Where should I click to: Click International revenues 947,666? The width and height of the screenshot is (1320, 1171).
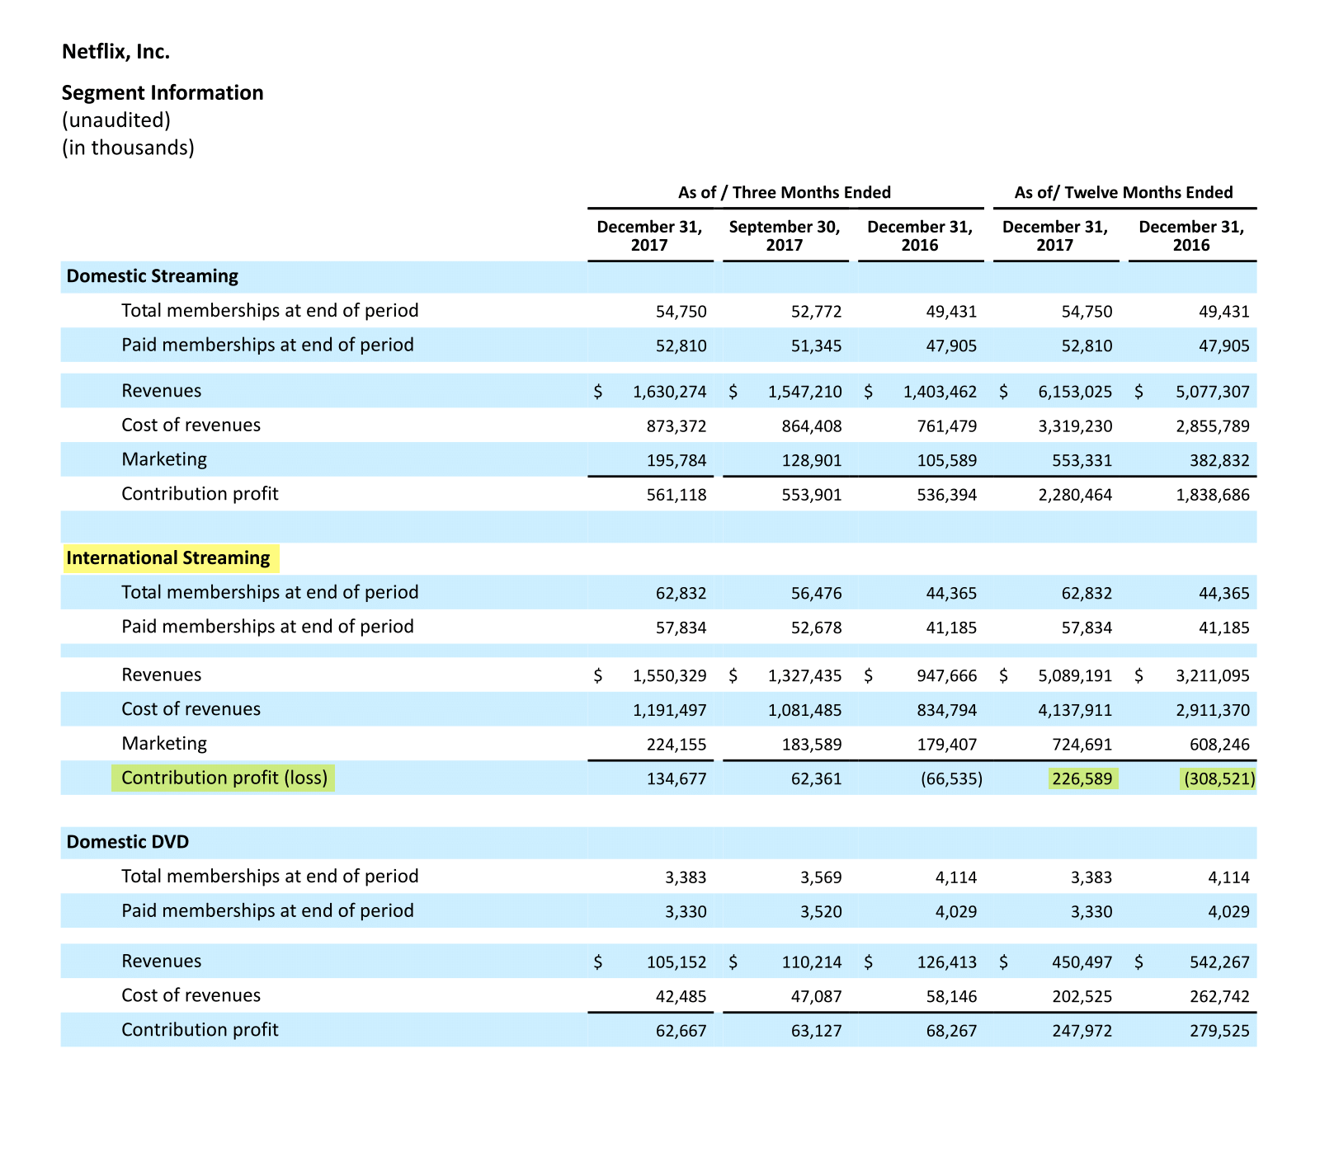(947, 676)
